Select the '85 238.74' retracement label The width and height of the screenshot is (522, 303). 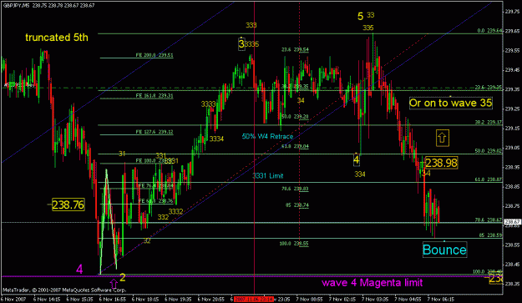click(x=297, y=205)
